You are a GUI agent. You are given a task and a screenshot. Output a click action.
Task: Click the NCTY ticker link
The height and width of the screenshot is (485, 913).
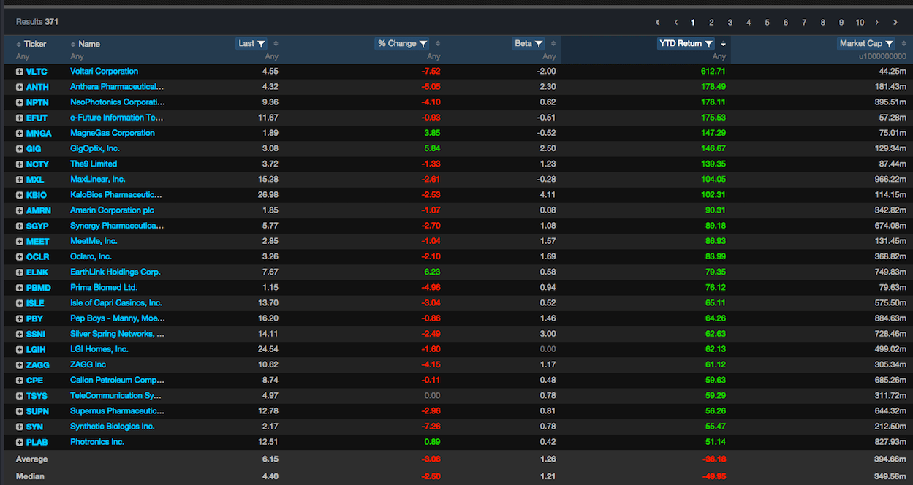pyautogui.click(x=37, y=164)
